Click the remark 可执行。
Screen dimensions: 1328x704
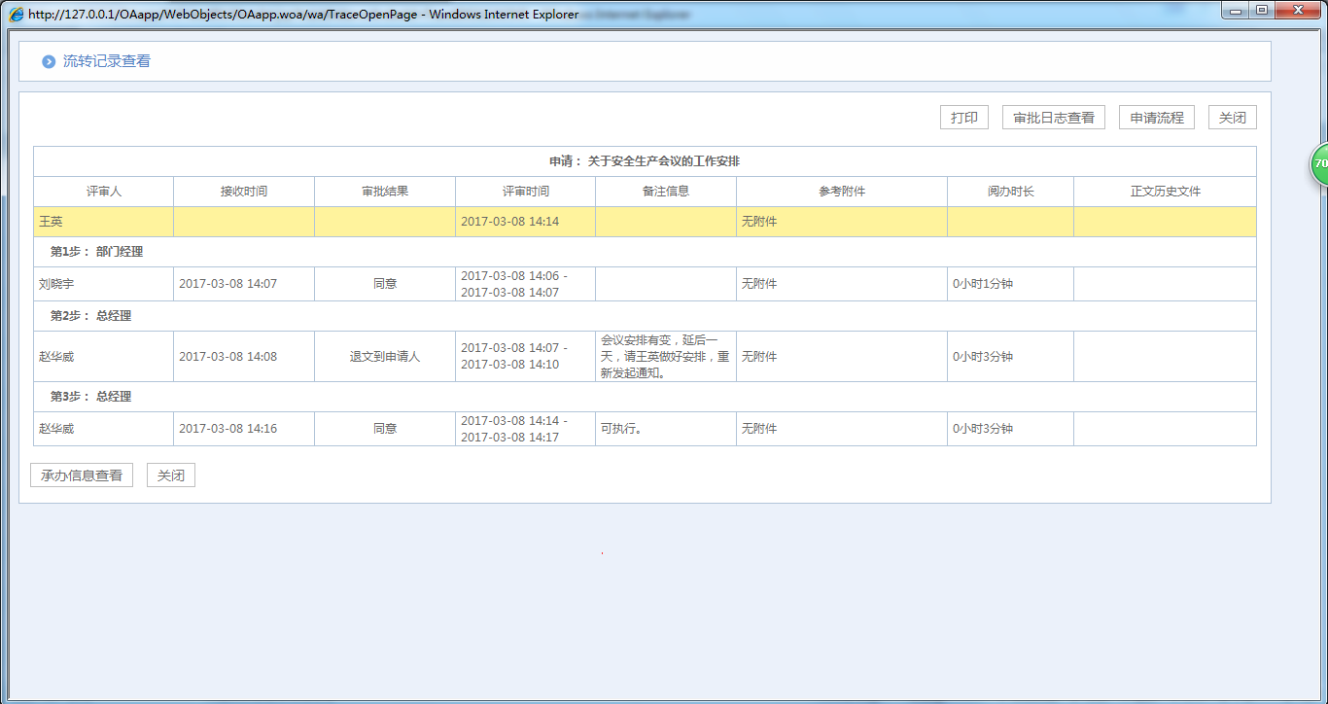(621, 429)
